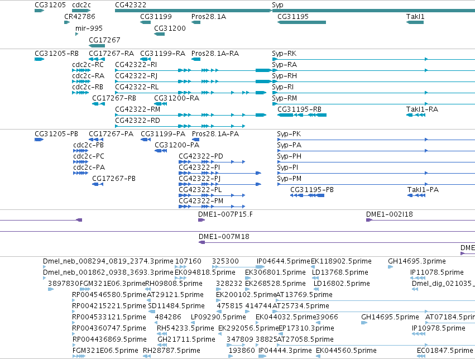Click the CG31205-PB protein label
The height and width of the screenshot is (359, 475).
click(56, 134)
